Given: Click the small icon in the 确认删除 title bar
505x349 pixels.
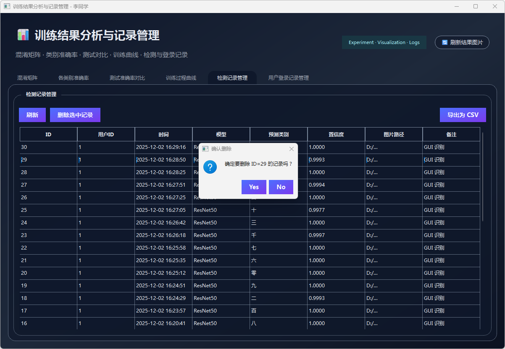Looking at the screenshot, I should click(x=205, y=149).
